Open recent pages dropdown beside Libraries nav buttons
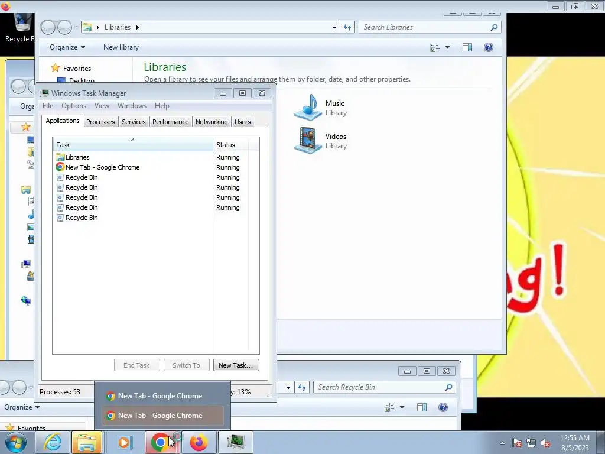This screenshot has width=605, height=454. (x=76, y=27)
